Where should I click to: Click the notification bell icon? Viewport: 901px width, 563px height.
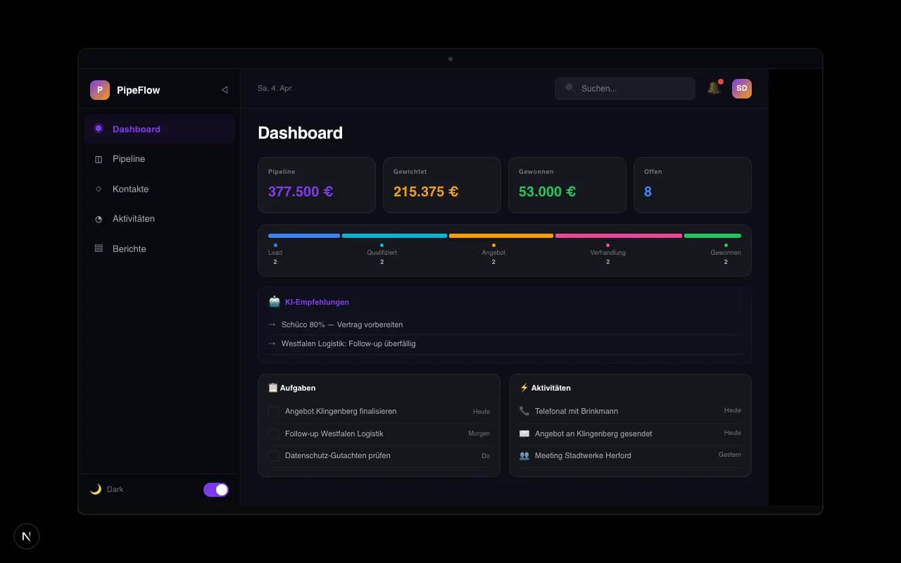click(714, 87)
